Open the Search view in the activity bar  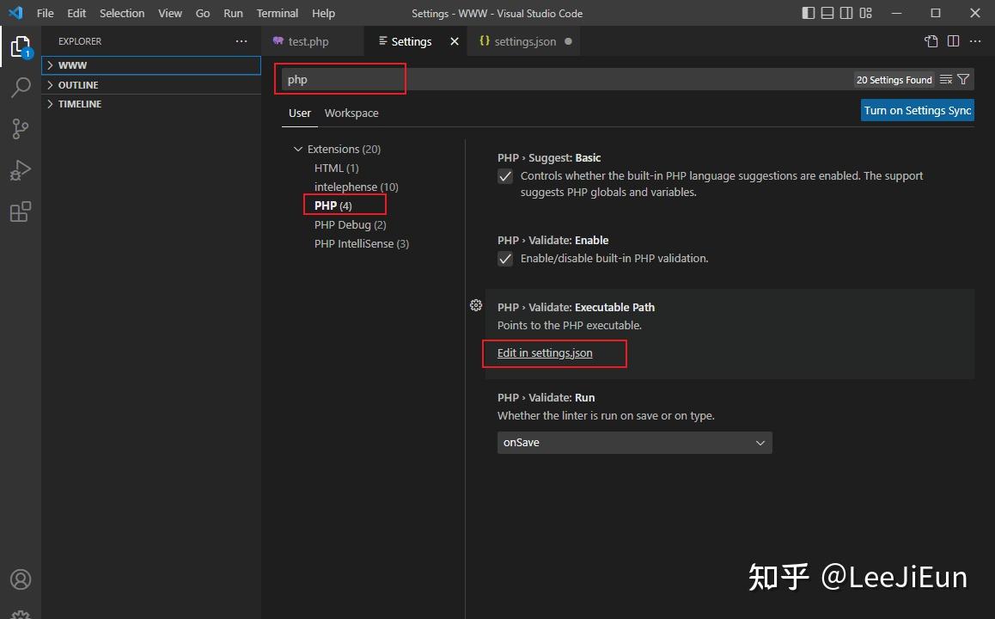(x=21, y=87)
